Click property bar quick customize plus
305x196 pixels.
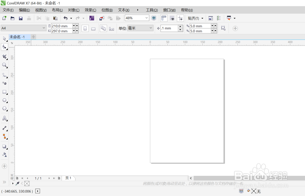point(235,28)
